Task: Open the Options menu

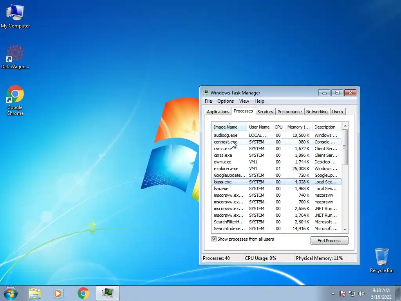Action: click(x=225, y=101)
